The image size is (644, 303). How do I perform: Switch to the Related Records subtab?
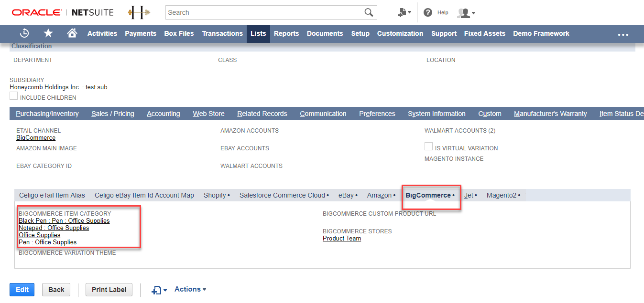tap(262, 114)
